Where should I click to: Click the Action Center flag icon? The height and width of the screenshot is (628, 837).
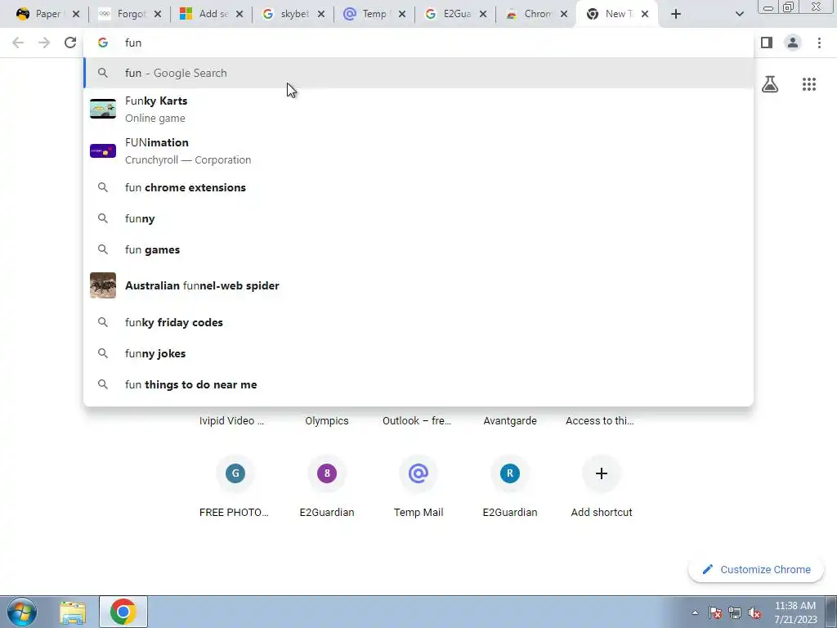tap(715, 612)
